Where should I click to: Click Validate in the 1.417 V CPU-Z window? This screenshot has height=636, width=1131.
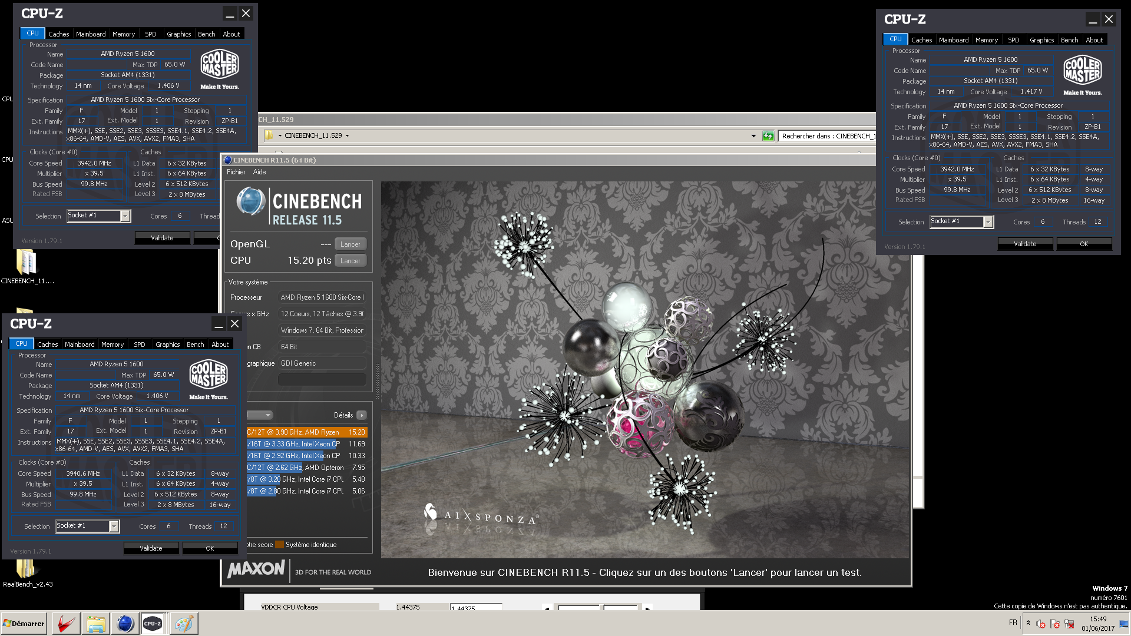click(x=1025, y=244)
